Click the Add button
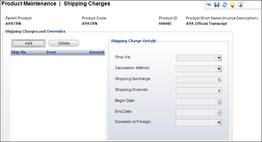Screen dimensions: 262x142 click(x=29, y=44)
